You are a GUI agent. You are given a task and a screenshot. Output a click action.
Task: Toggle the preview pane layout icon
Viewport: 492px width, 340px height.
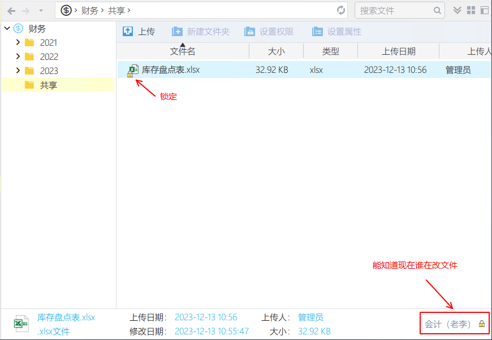tap(484, 10)
